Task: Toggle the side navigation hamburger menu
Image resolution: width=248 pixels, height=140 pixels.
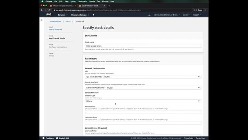Action: (x=41, y=20)
